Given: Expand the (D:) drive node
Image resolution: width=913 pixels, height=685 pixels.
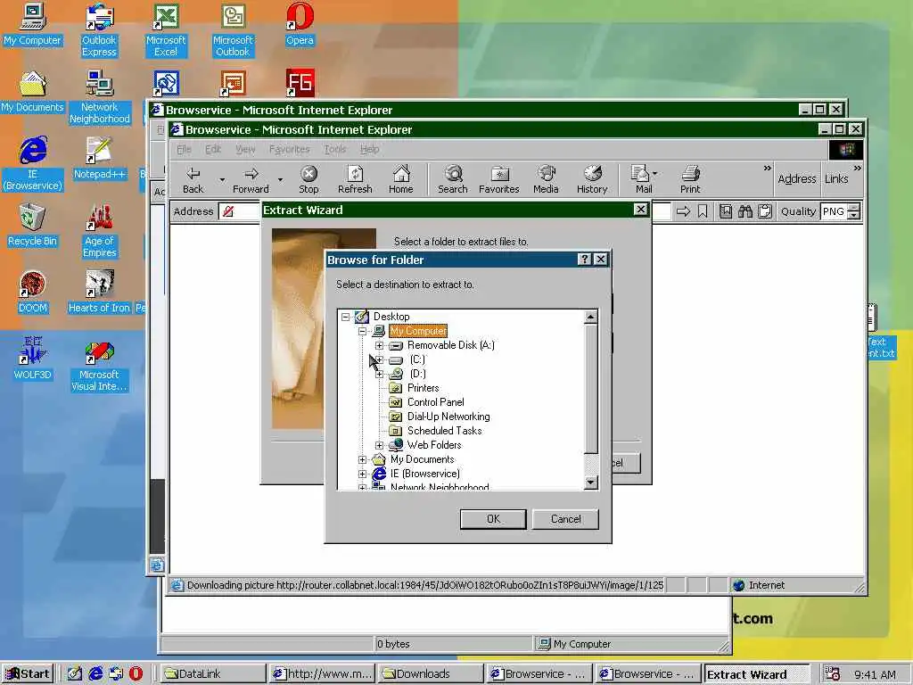Looking at the screenshot, I should point(379,374).
